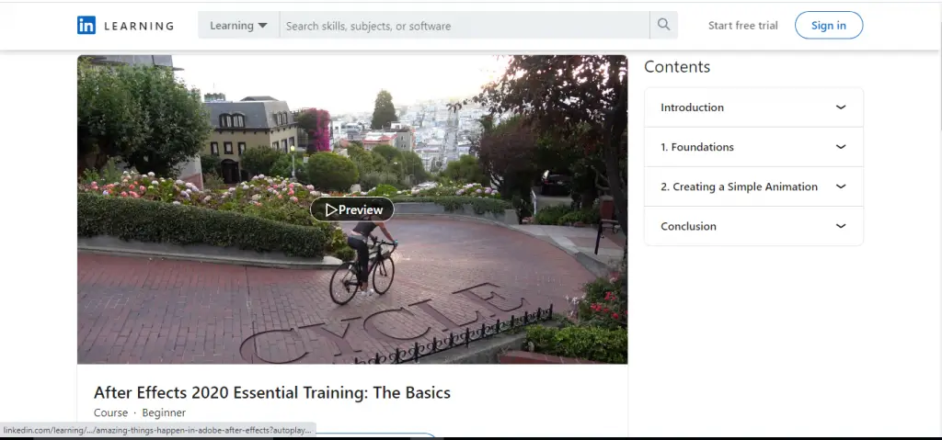Click the LinkedIn 'in' logo icon
942x440 pixels.
tap(86, 26)
